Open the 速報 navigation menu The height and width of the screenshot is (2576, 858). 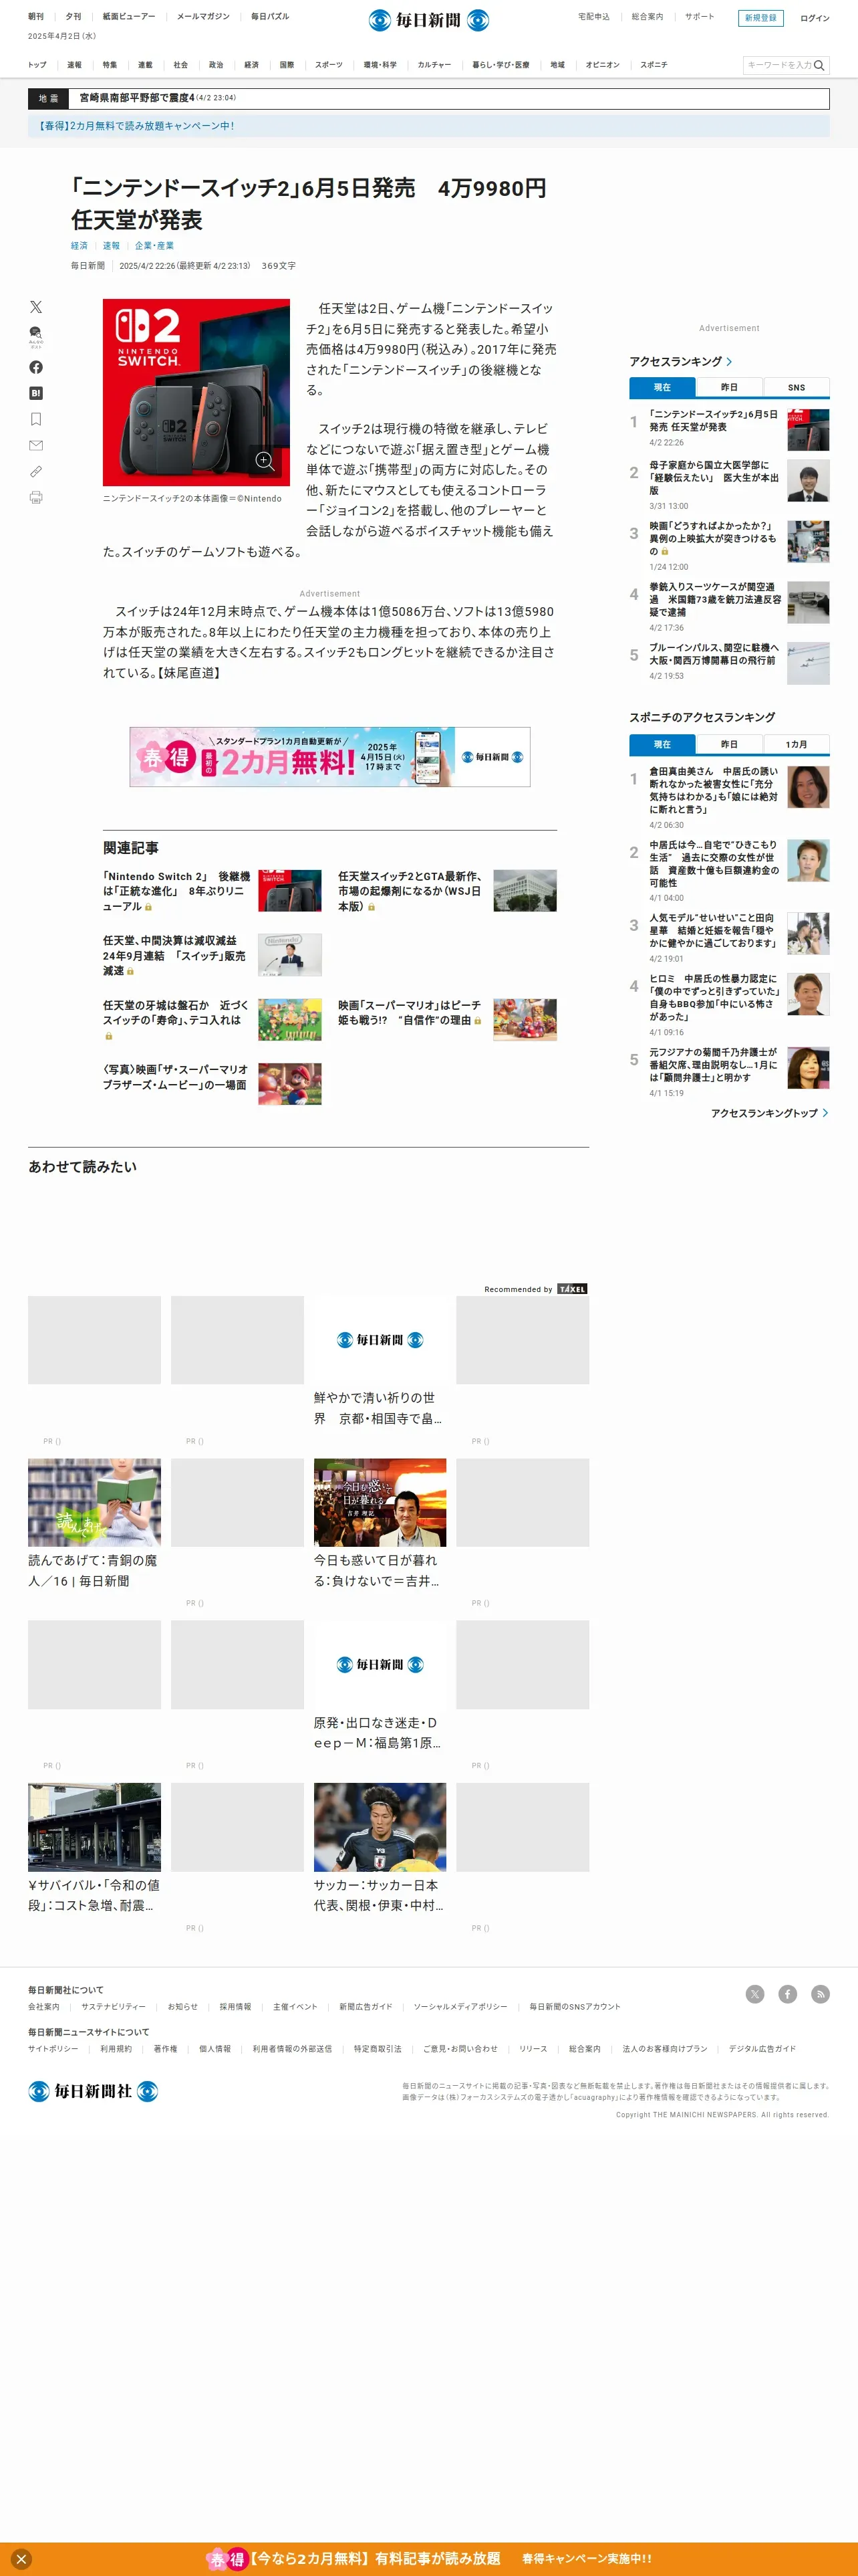pos(75,65)
